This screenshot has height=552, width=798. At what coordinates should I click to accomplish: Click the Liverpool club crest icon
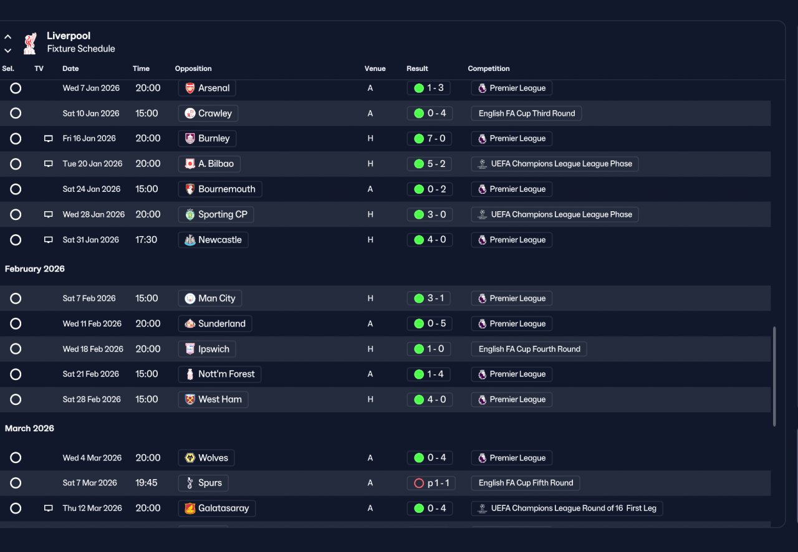[x=29, y=43]
